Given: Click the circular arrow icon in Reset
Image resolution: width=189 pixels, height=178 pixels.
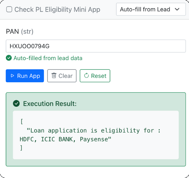Looking at the screenshot, I should [86, 75].
